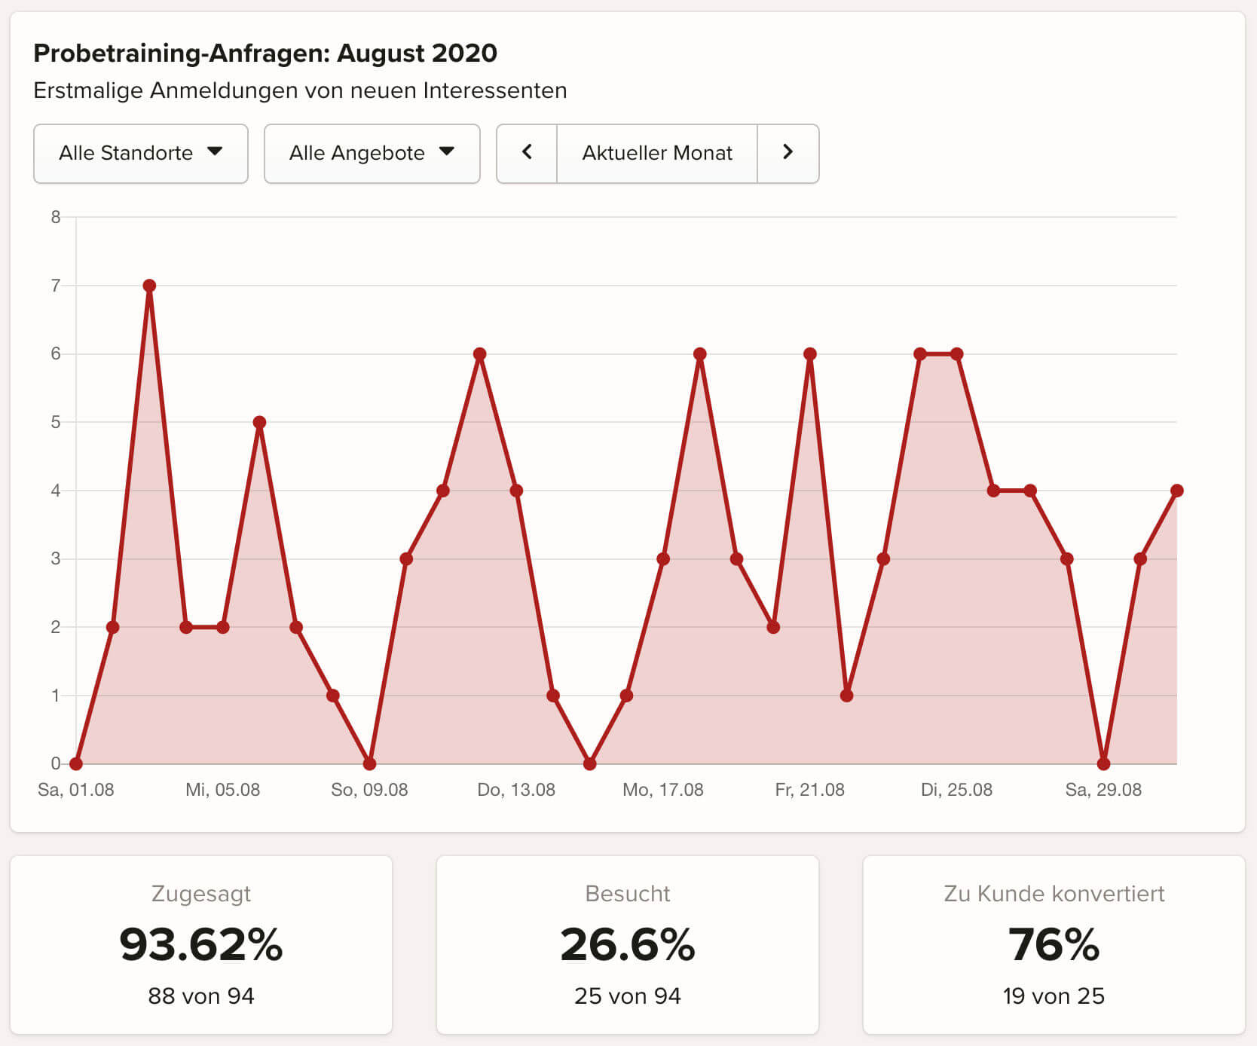Click the x-axis label 'Mo, 17.08'
This screenshot has height=1046, width=1257.
(x=663, y=790)
